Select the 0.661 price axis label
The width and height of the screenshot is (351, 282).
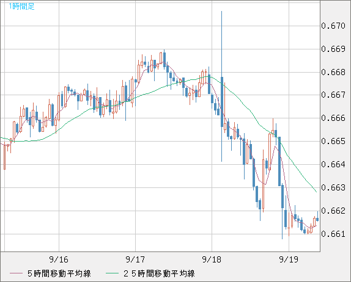[333, 234]
